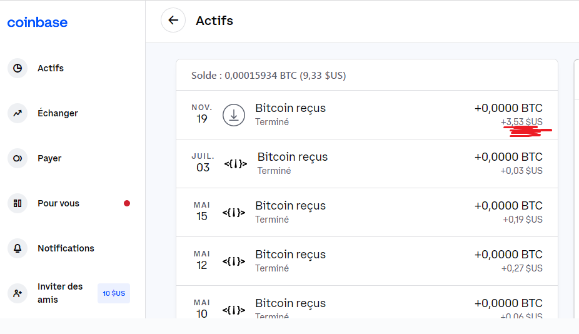The image size is (579, 334).
Task: Click the code icon on Juil. 03 transaction
Action: coord(236,164)
